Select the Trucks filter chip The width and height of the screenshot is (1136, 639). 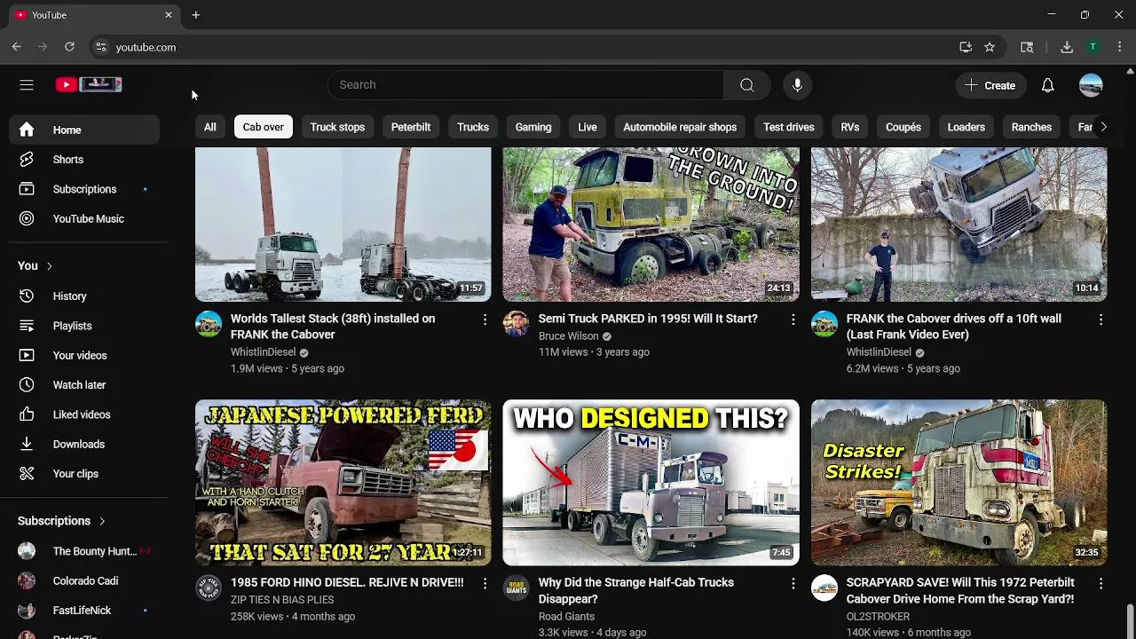pyautogui.click(x=473, y=127)
